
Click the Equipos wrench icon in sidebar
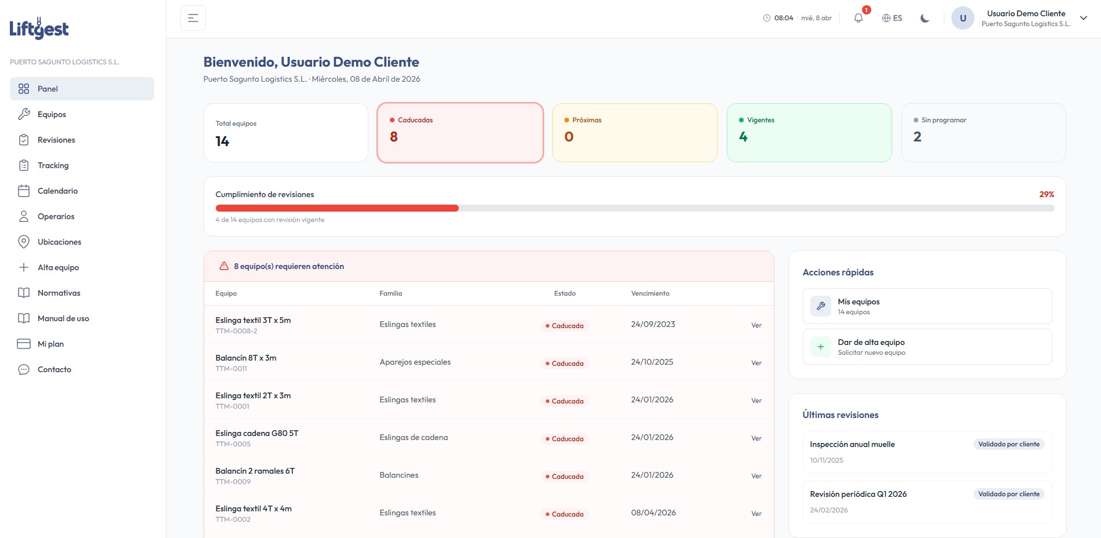click(x=24, y=114)
